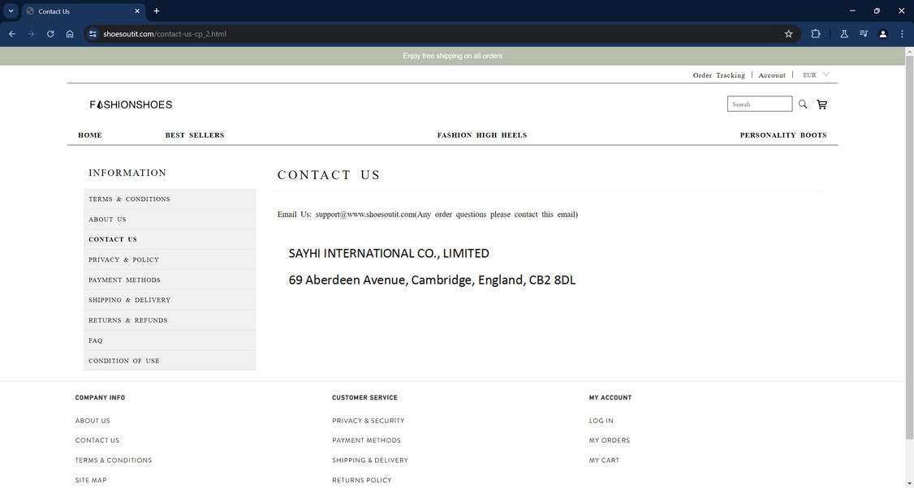The width and height of the screenshot is (914, 488).
Task: Select CONDITION OF USE in sidebar
Action: (x=170, y=361)
